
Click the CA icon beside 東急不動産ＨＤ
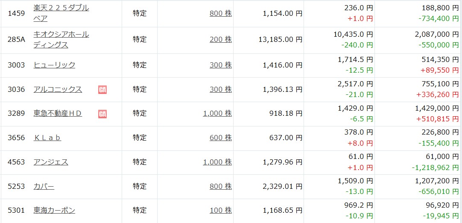(102, 114)
